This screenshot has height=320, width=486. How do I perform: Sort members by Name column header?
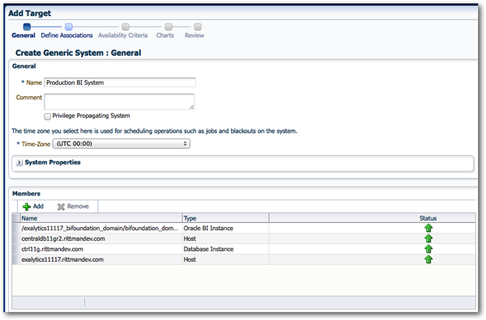101,218
